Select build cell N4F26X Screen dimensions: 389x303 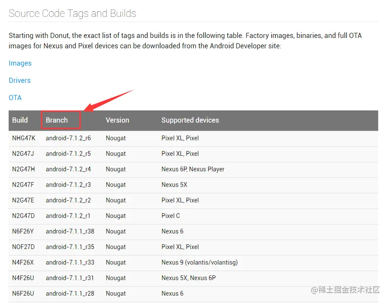[23, 262]
